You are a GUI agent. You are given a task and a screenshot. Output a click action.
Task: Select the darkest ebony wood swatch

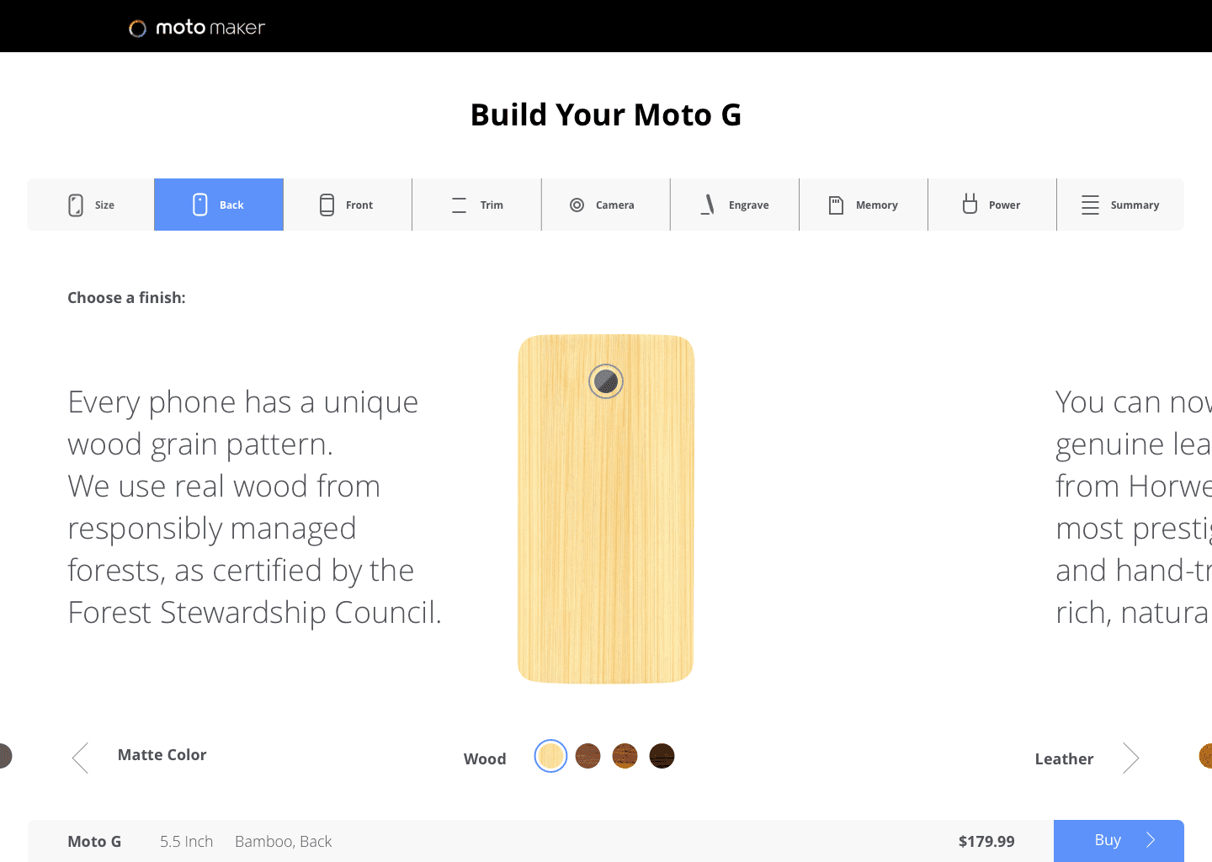(662, 756)
